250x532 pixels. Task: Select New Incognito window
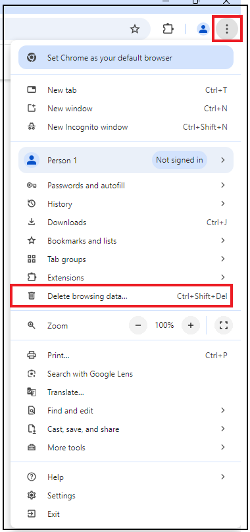[x=126, y=127]
